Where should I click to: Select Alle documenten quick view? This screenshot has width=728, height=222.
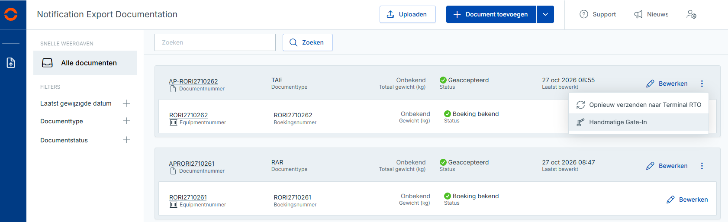pos(85,63)
